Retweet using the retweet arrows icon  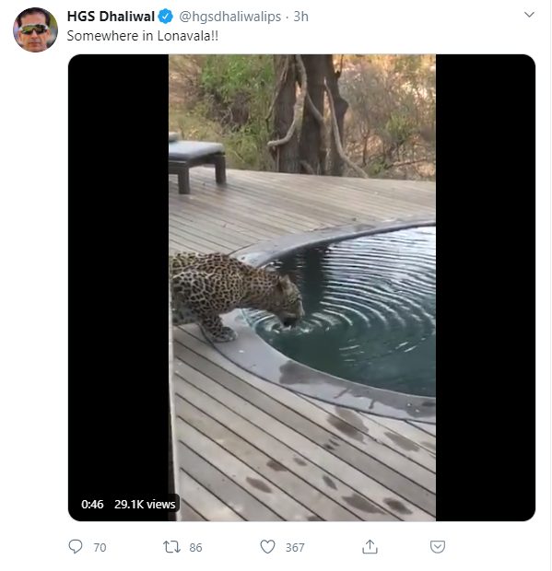pyautogui.click(x=171, y=547)
